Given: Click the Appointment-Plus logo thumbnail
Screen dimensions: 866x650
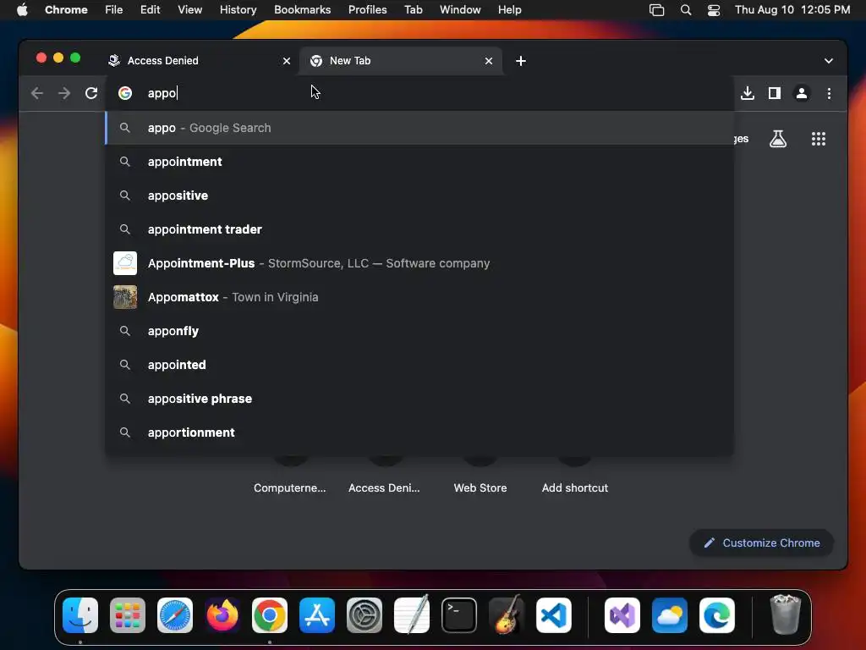Looking at the screenshot, I should pyautogui.click(x=125, y=263).
